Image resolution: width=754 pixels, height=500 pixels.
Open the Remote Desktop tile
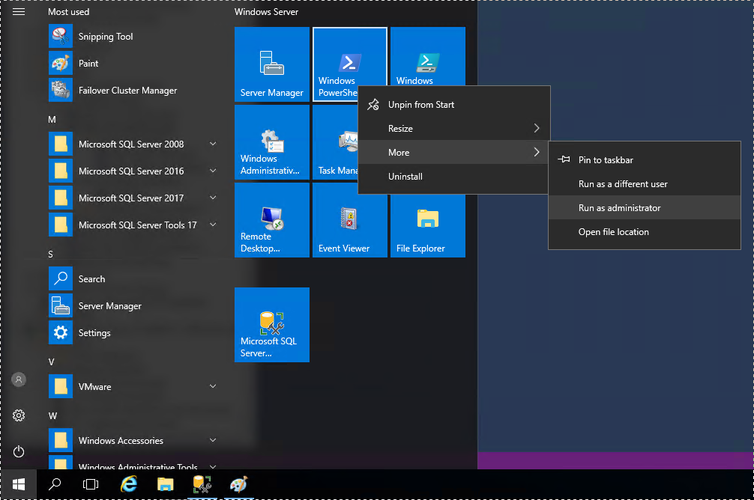[271, 220]
